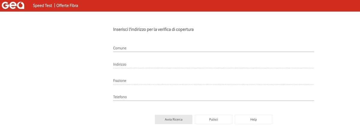The height and width of the screenshot is (137, 360).
Task: Focus the Indirizzo input field
Action: [213, 64]
